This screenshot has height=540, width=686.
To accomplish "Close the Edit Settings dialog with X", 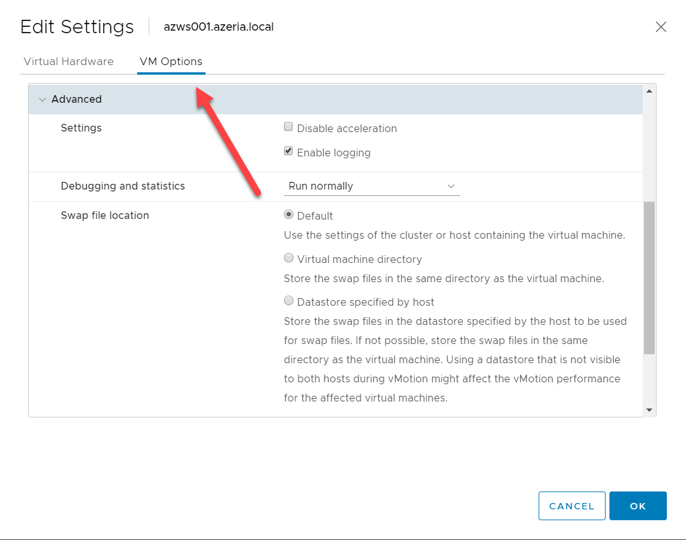I will point(661,27).
